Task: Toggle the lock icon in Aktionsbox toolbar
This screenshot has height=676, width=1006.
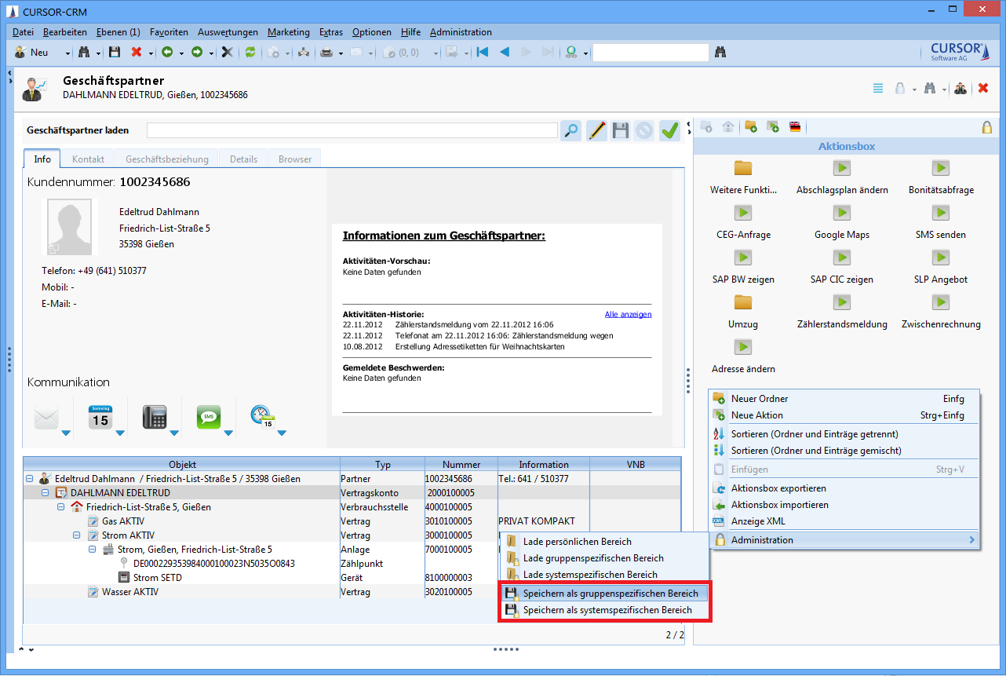Action: pos(986,127)
